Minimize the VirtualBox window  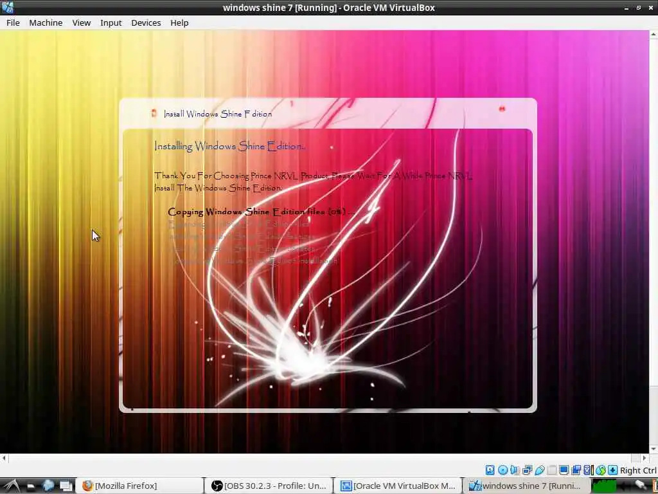pyautogui.click(x=627, y=8)
